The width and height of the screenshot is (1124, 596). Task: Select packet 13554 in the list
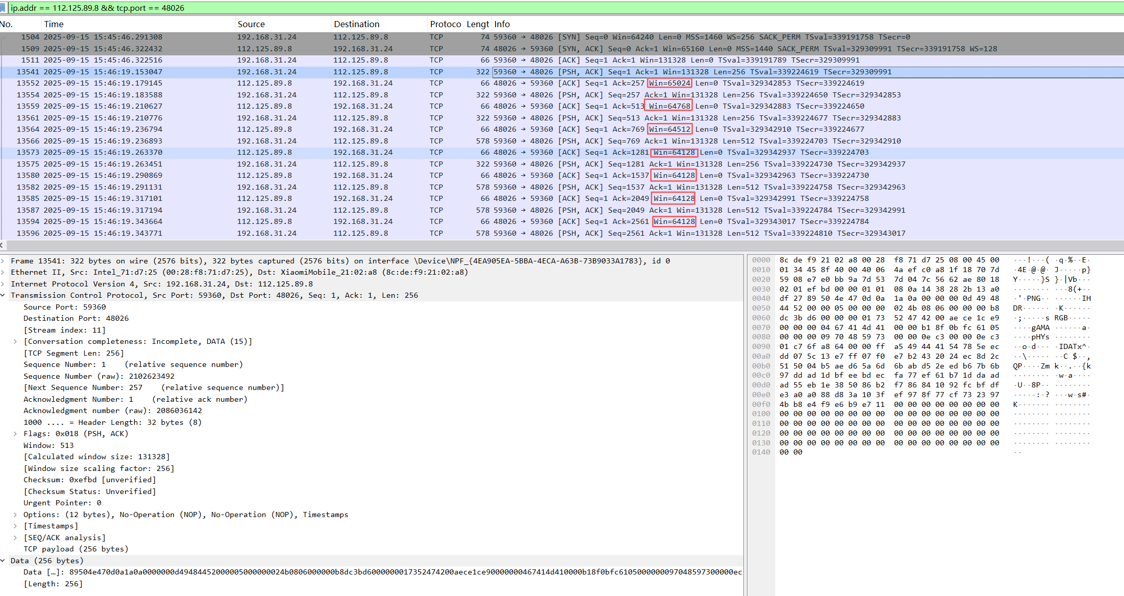coord(562,95)
